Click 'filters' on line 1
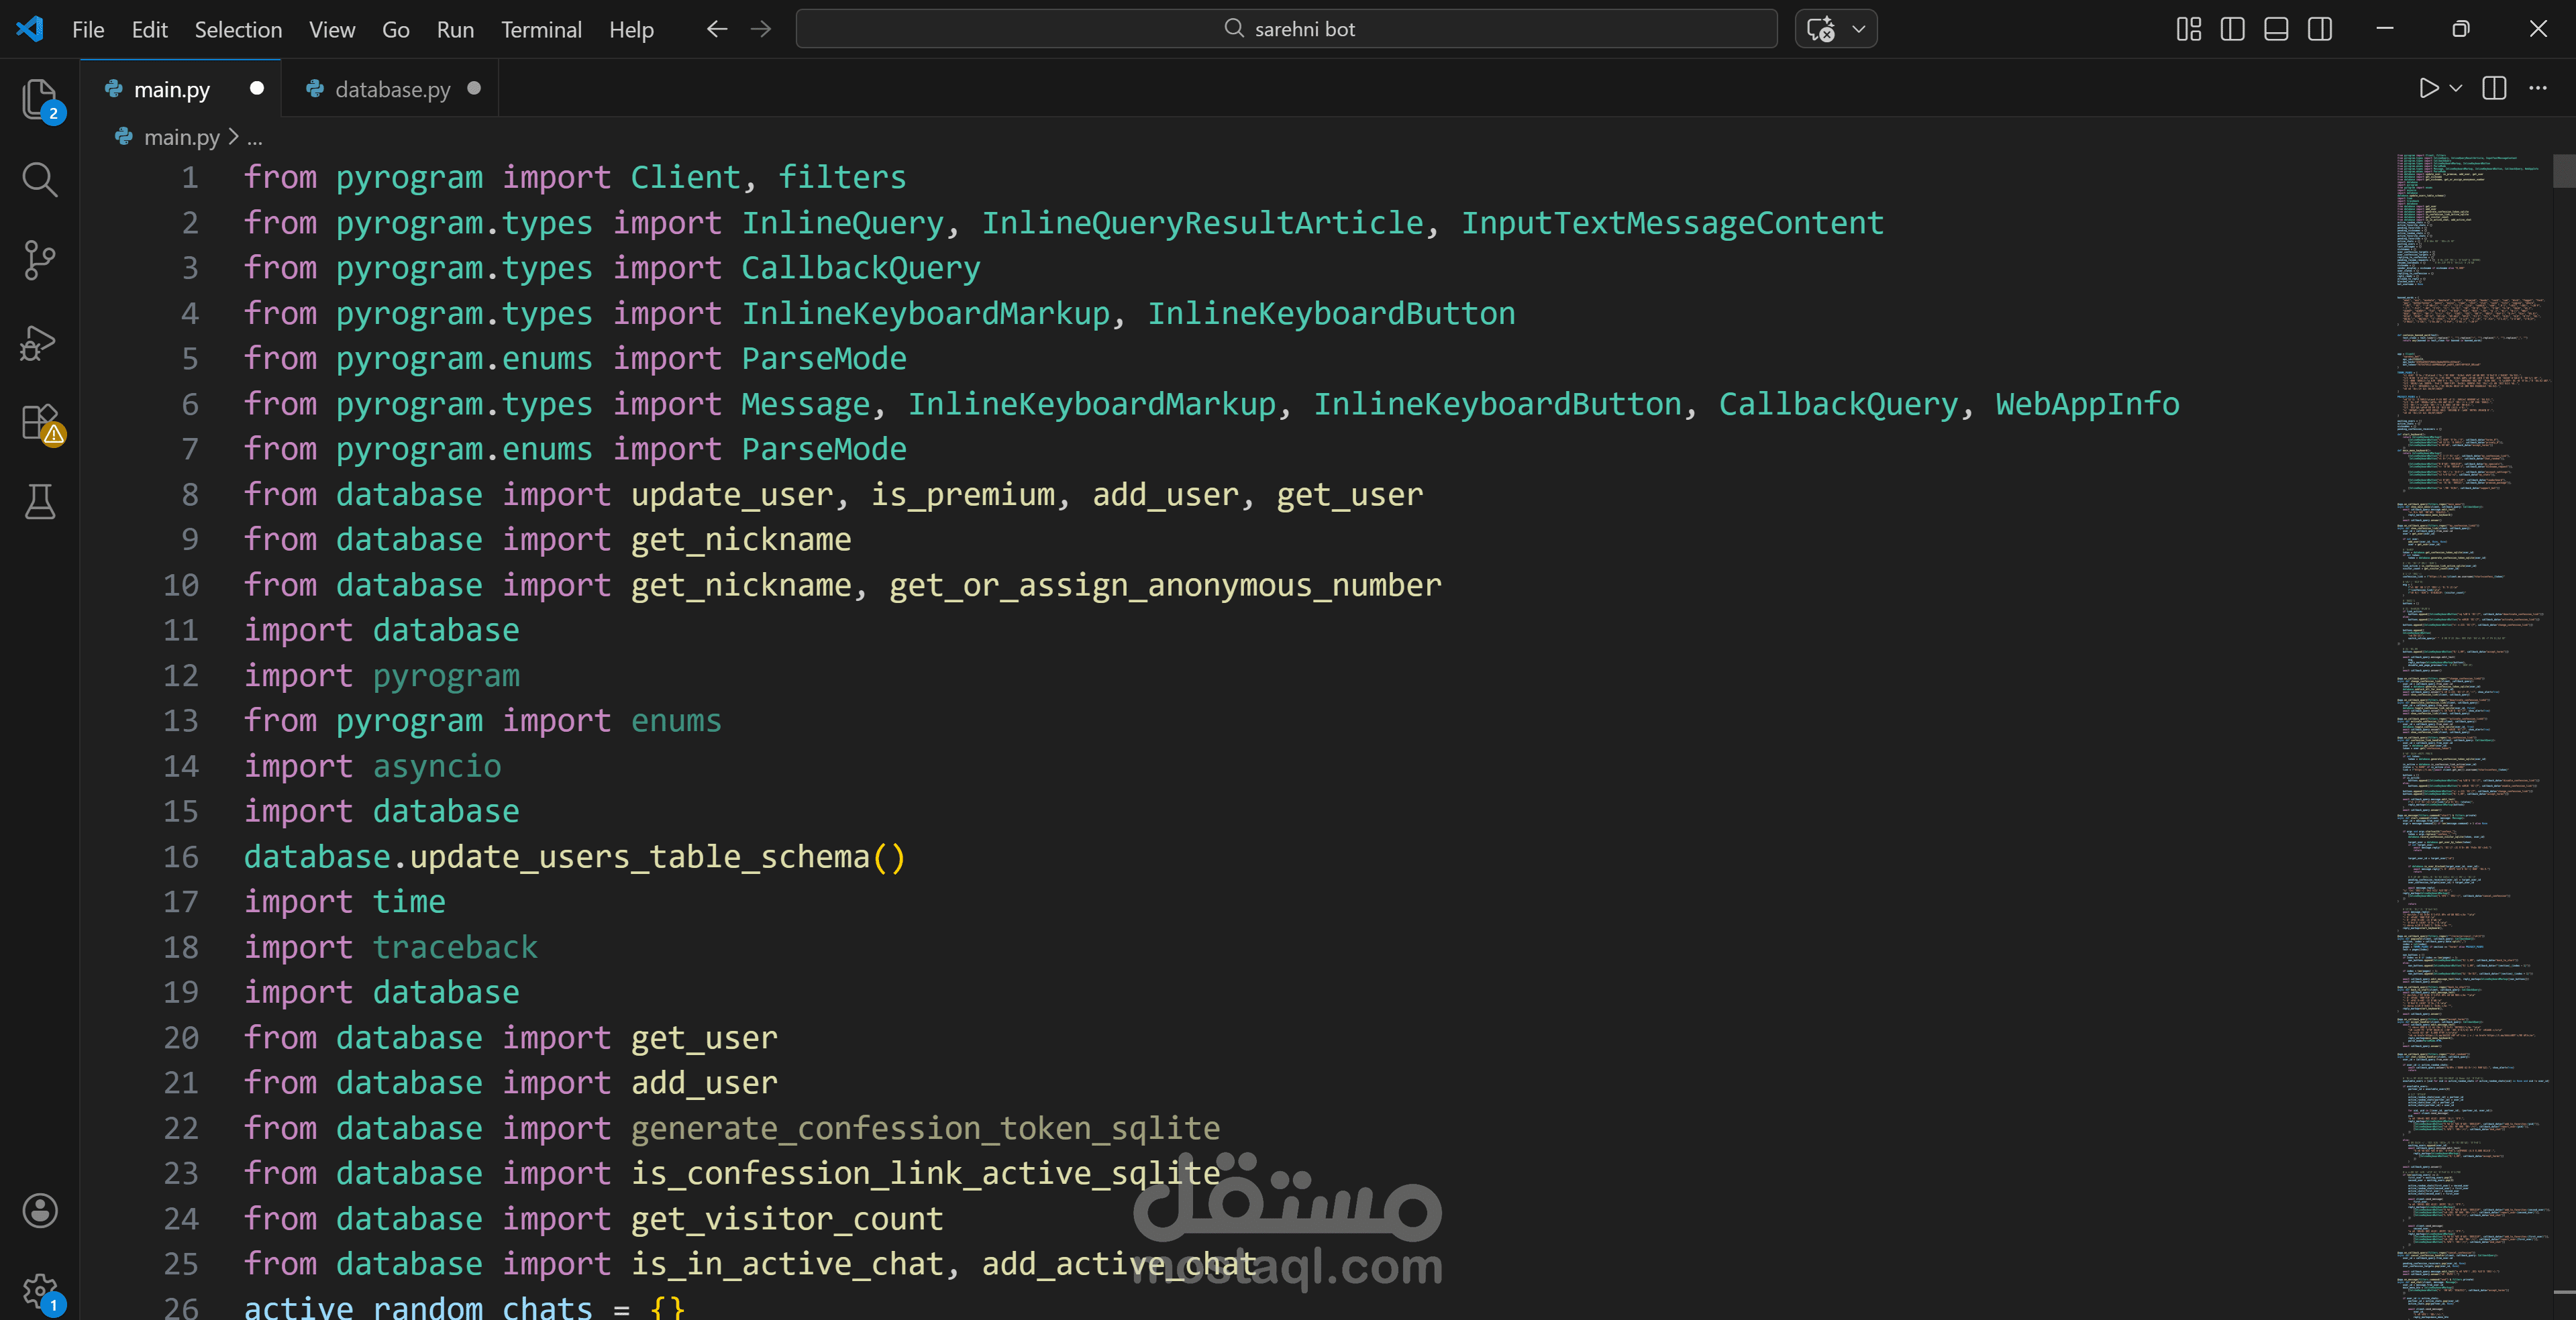The height and width of the screenshot is (1320, 2576). (842, 178)
